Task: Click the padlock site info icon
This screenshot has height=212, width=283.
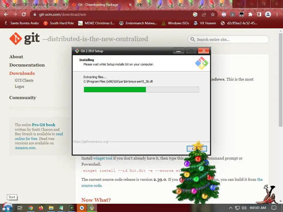Action: tap(35, 14)
